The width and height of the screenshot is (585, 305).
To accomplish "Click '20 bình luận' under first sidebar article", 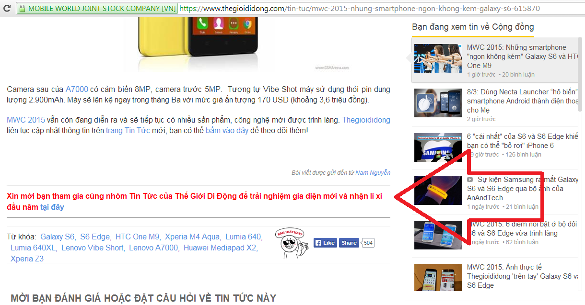I will pos(518,75).
